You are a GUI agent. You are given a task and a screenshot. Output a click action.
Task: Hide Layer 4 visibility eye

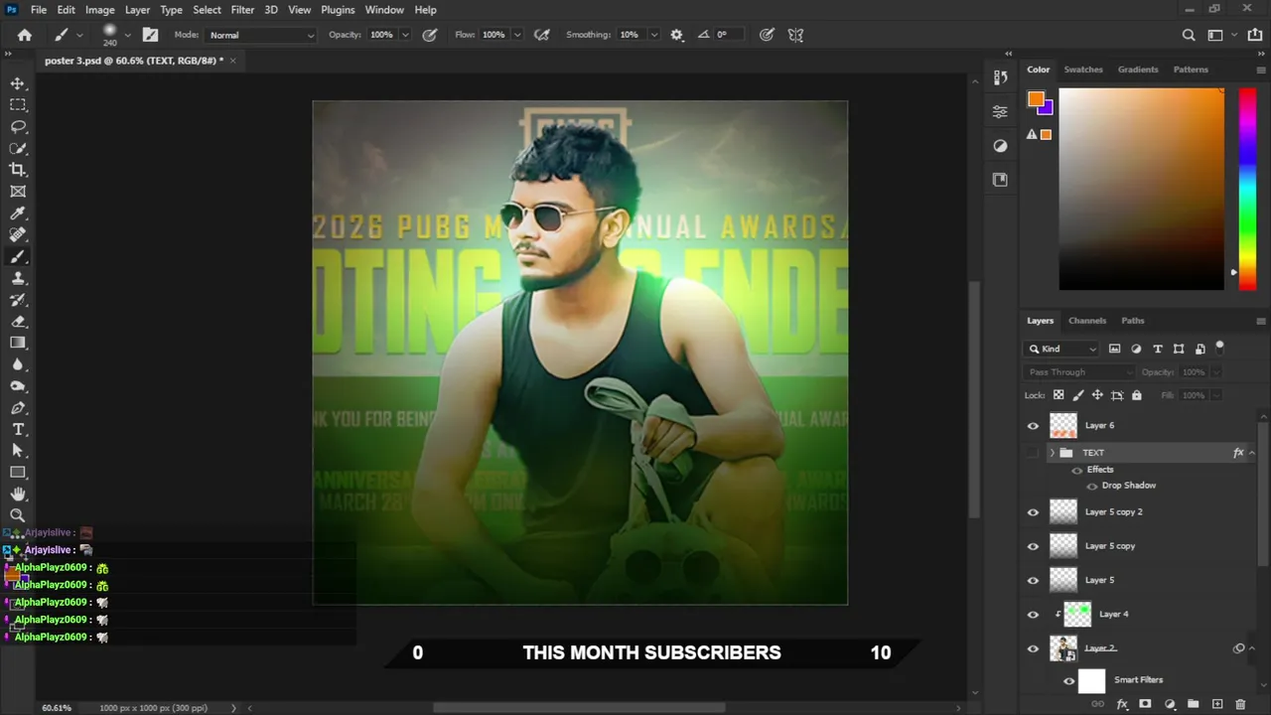[x=1033, y=615]
